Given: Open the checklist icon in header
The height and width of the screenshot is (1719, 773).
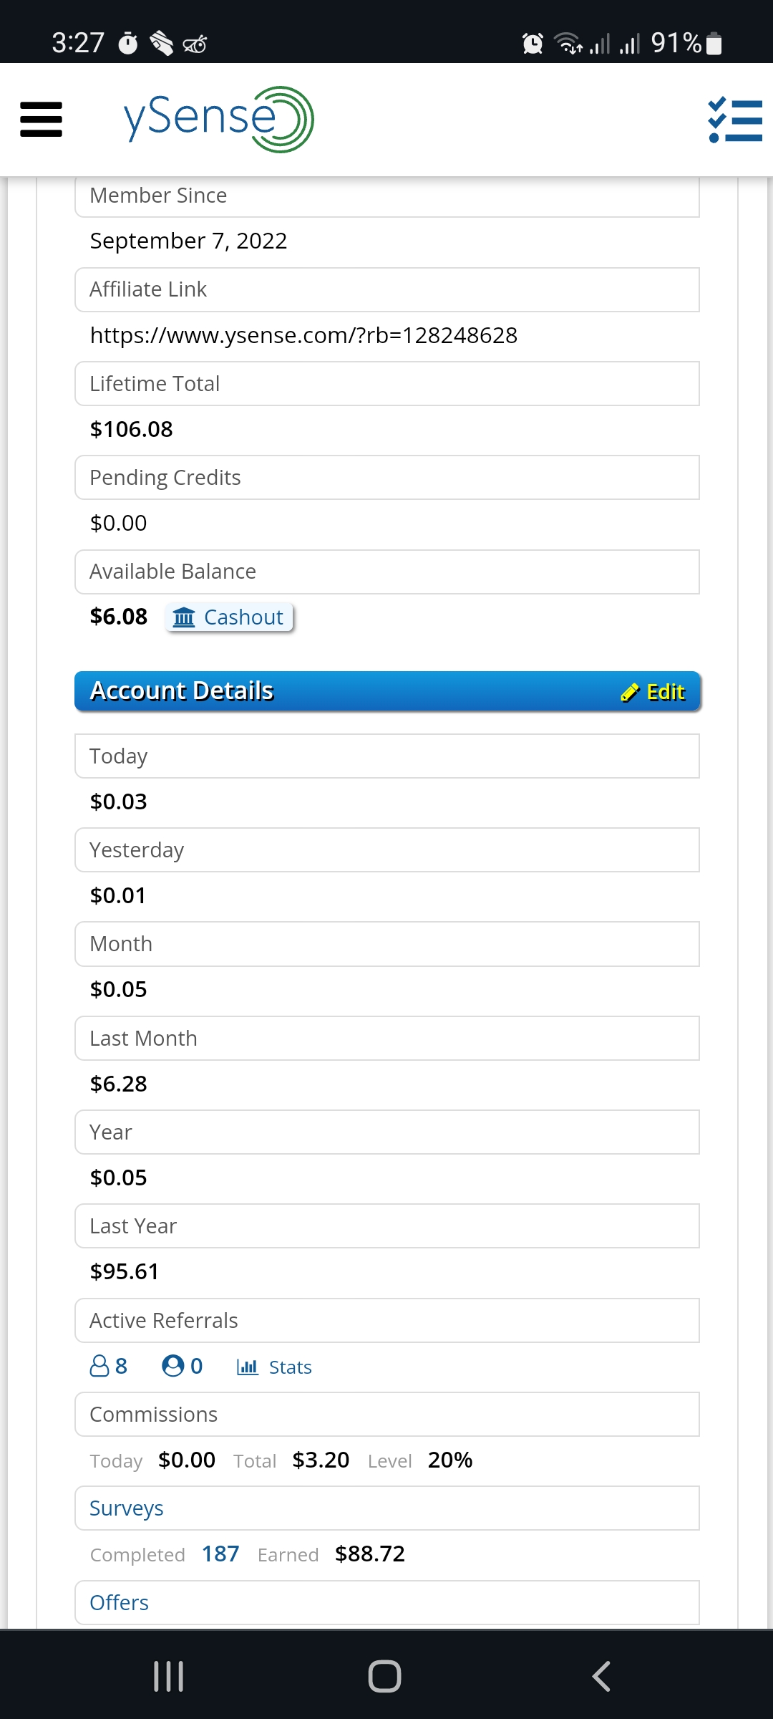Looking at the screenshot, I should 735,120.
